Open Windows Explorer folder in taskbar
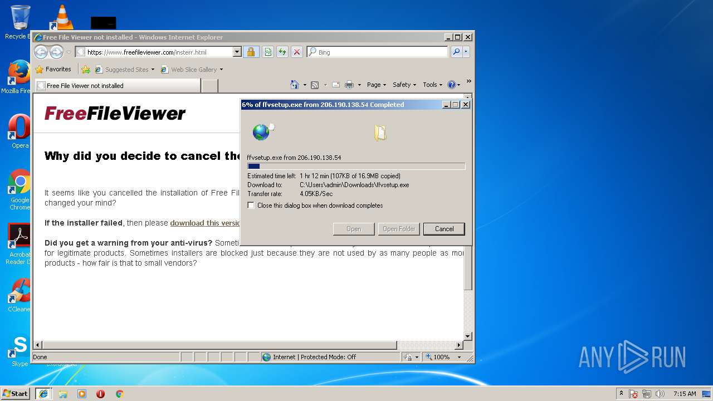The height and width of the screenshot is (401, 713). [63, 394]
